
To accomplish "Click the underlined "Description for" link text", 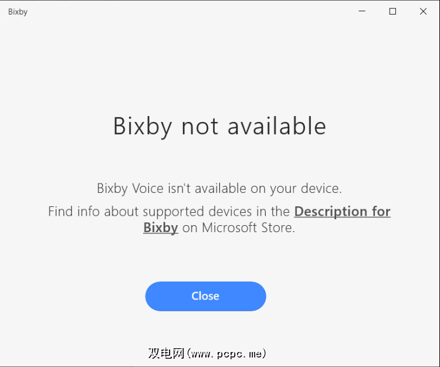I will coord(342,211).
